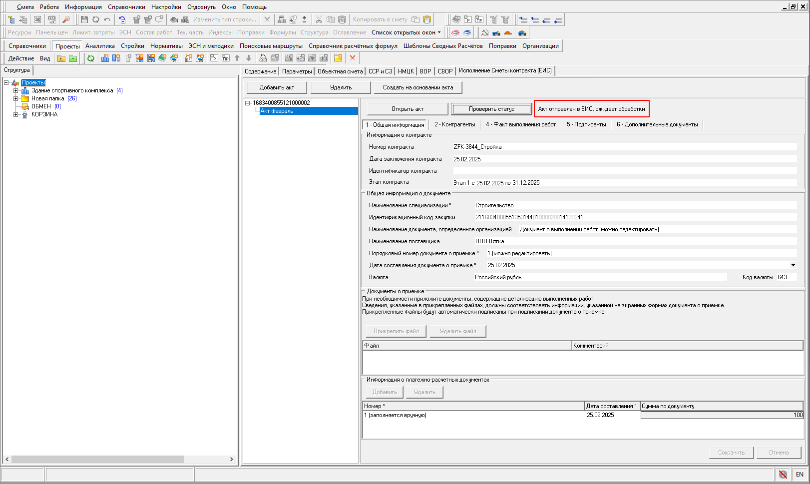The image size is (810, 484).
Task: Open the 5 - Подписанты tab
Action: tap(586, 124)
